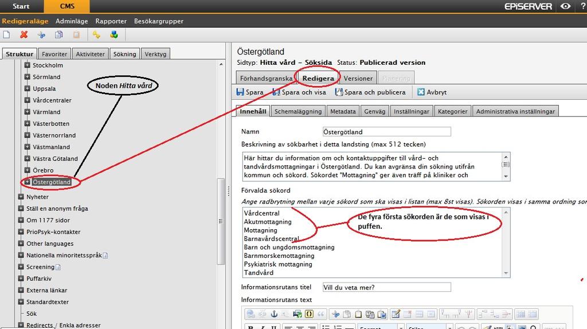Viewport: 587px width, 329px height.
Task: Expand the Sörmland tree node
Action: pos(27,77)
